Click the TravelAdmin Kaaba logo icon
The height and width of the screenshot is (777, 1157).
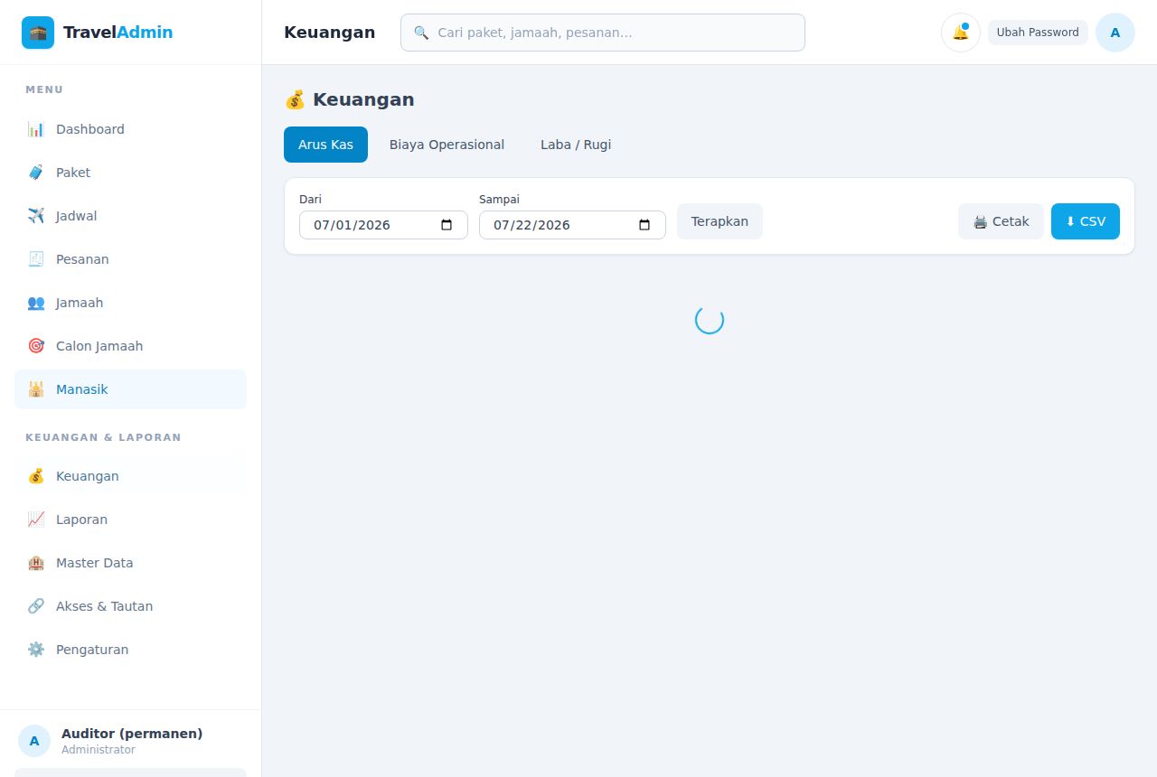[x=38, y=33]
